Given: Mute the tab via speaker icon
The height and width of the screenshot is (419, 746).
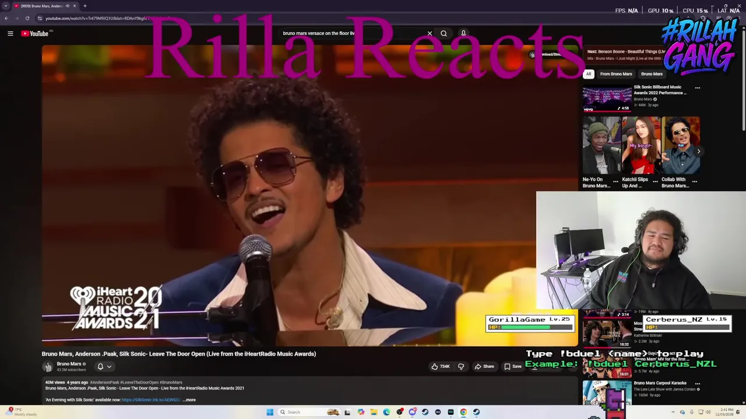Looking at the screenshot, I should point(67,6).
